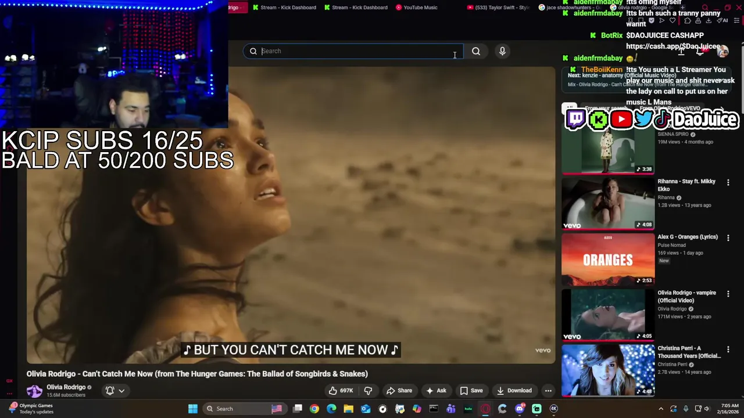This screenshot has height=418, width=744.
Task: Start voice search with microphone icon
Action: pyautogui.click(x=502, y=51)
